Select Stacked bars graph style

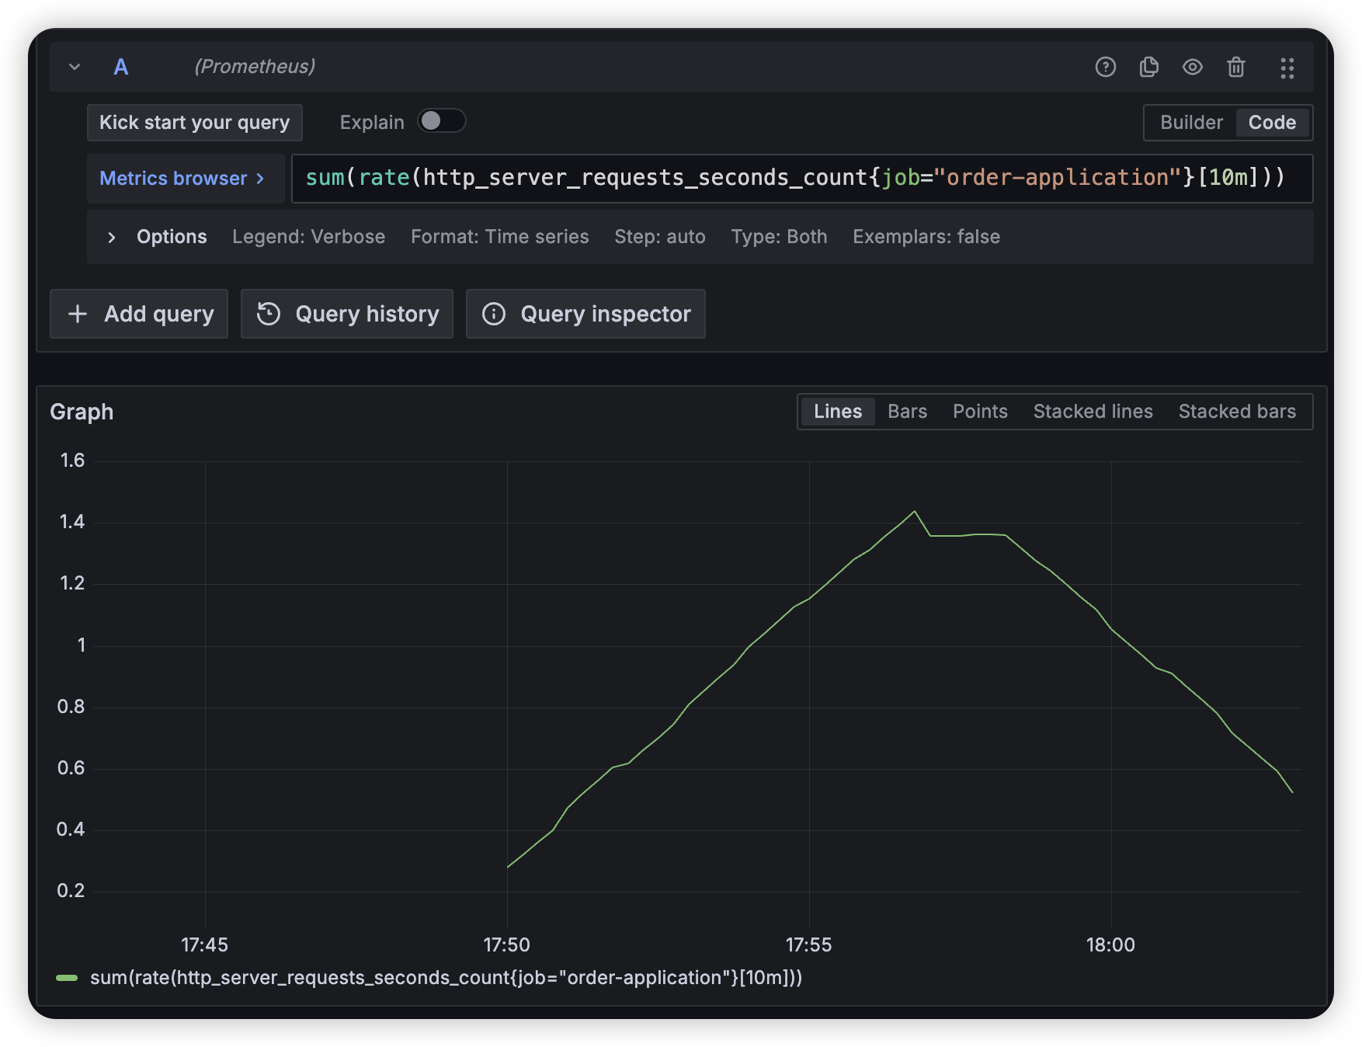1238,412
